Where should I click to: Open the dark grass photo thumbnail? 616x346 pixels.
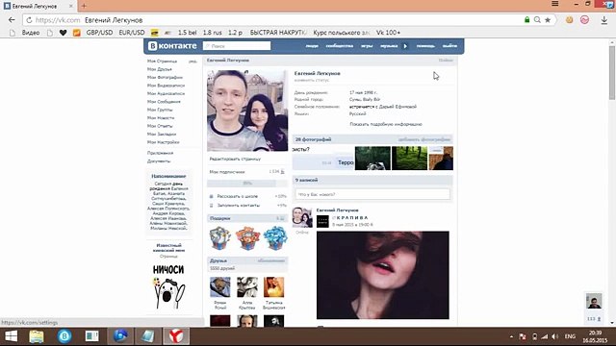click(x=372, y=158)
